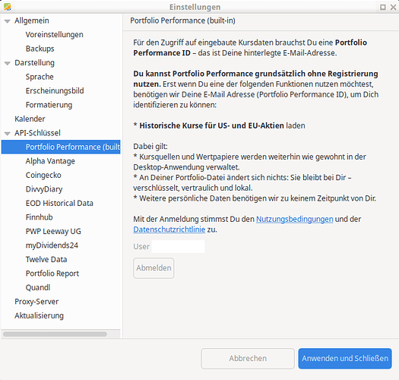Select EOD Historical Data entry
399x380 pixels.
pos(59,203)
